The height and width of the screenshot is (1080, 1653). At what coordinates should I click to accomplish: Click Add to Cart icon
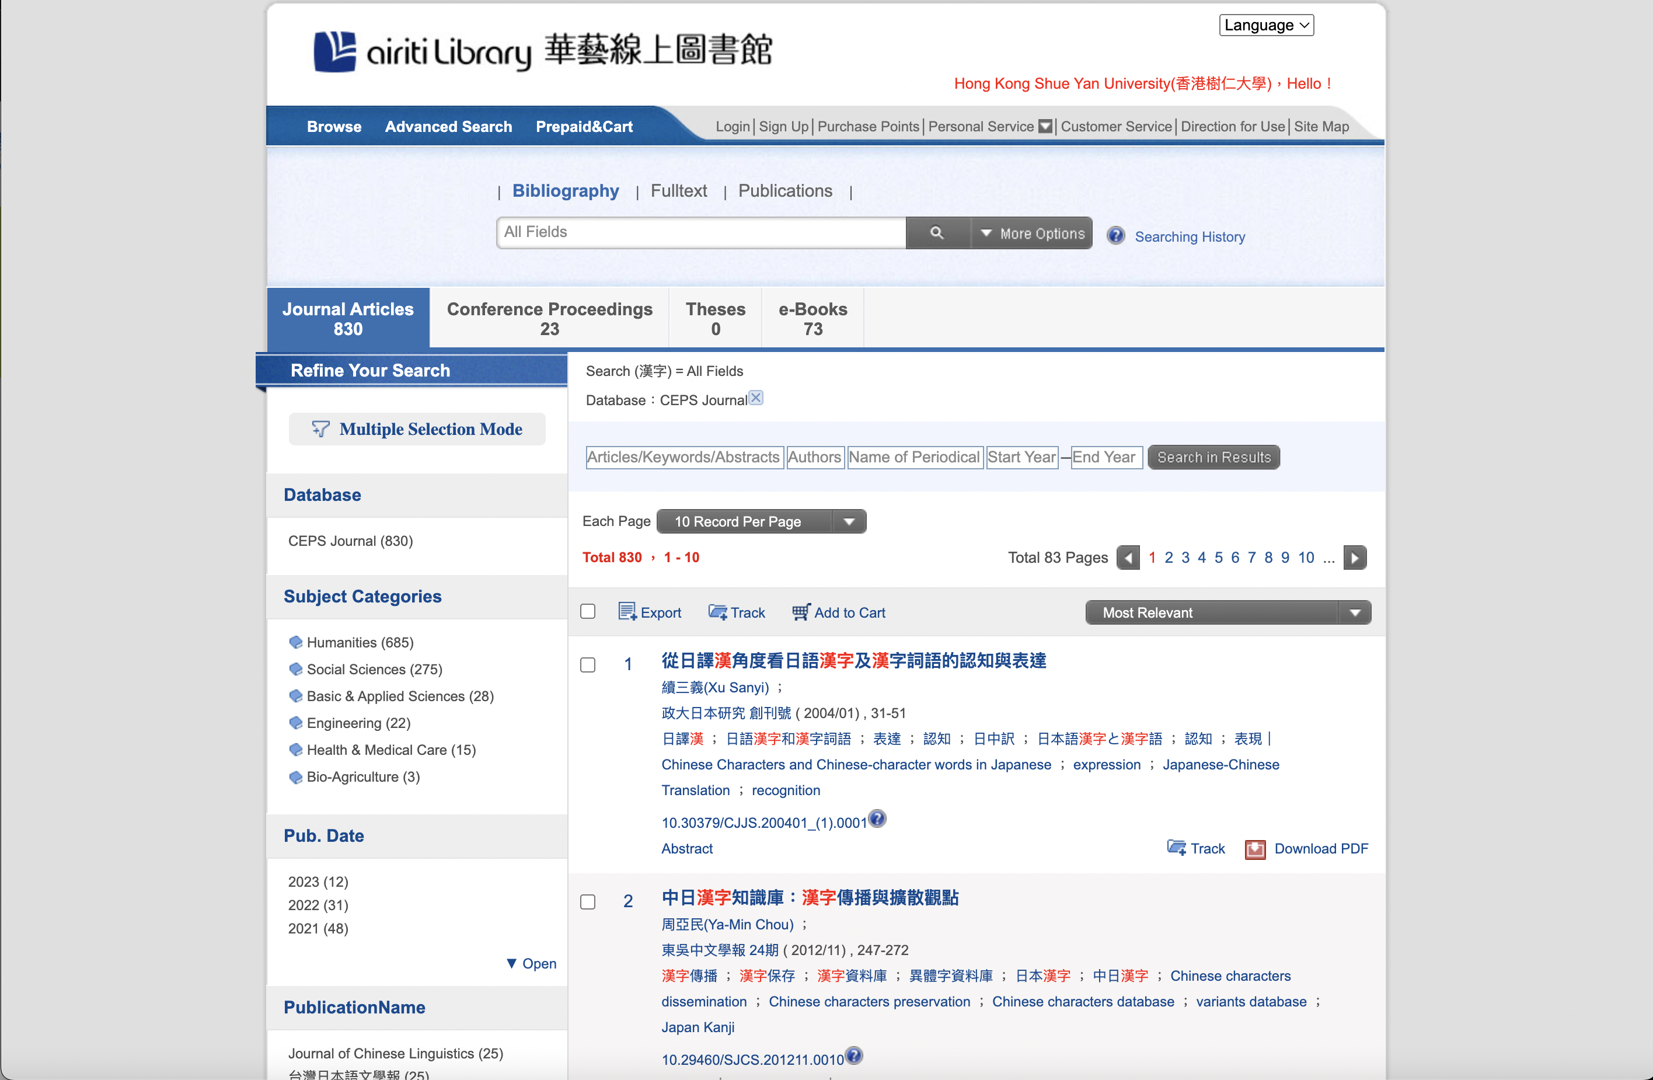801,612
